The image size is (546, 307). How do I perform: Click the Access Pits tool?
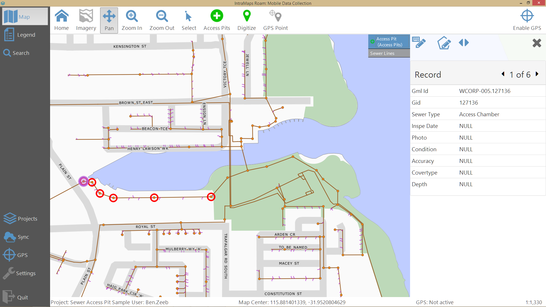[216, 20]
